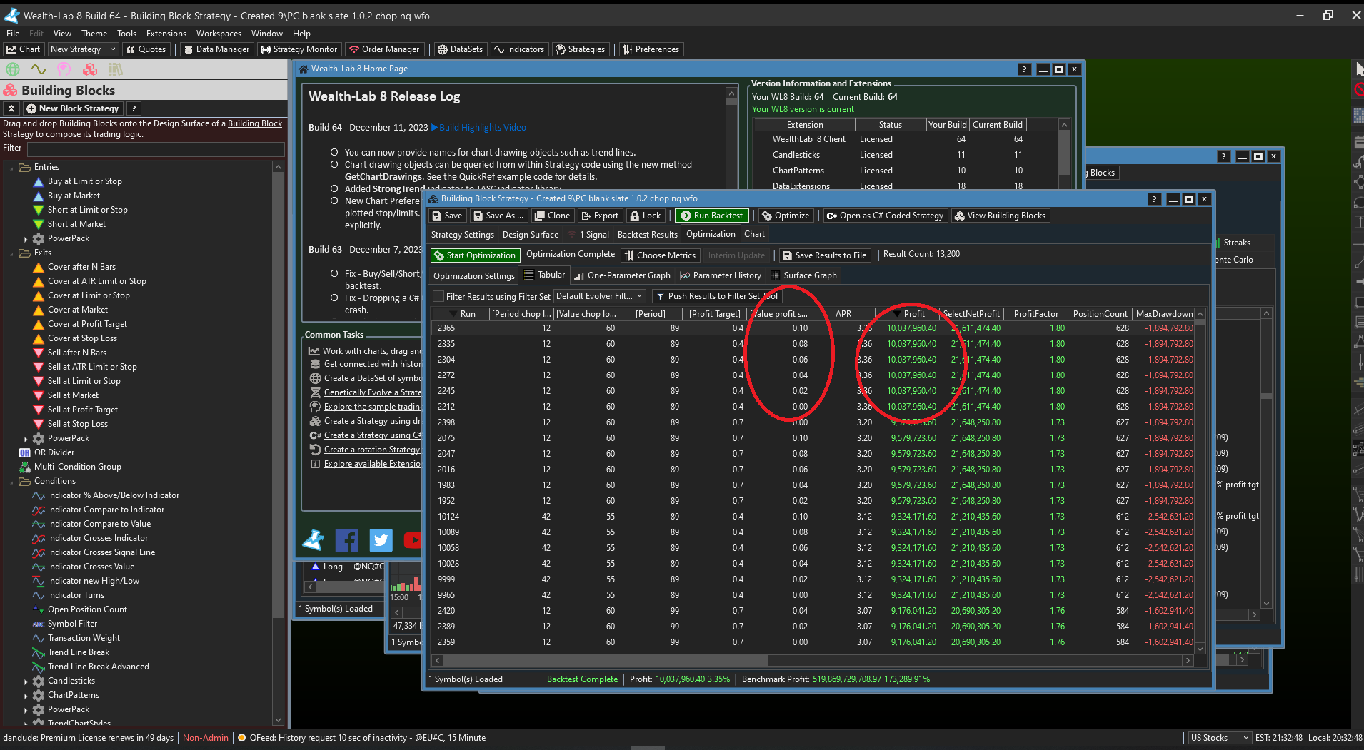Click Save As in strategy window
This screenshot has height=750, width=1364.
[498, 216]
